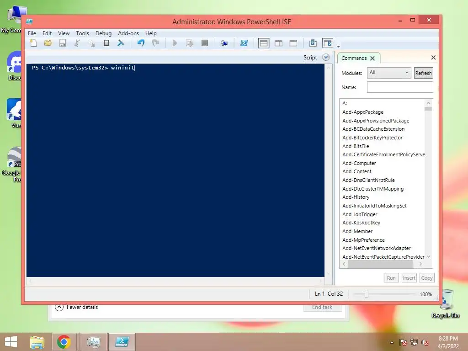Click the Windows Start button
The height and width of the screenshot is (351, 468).
click(11, 342)
